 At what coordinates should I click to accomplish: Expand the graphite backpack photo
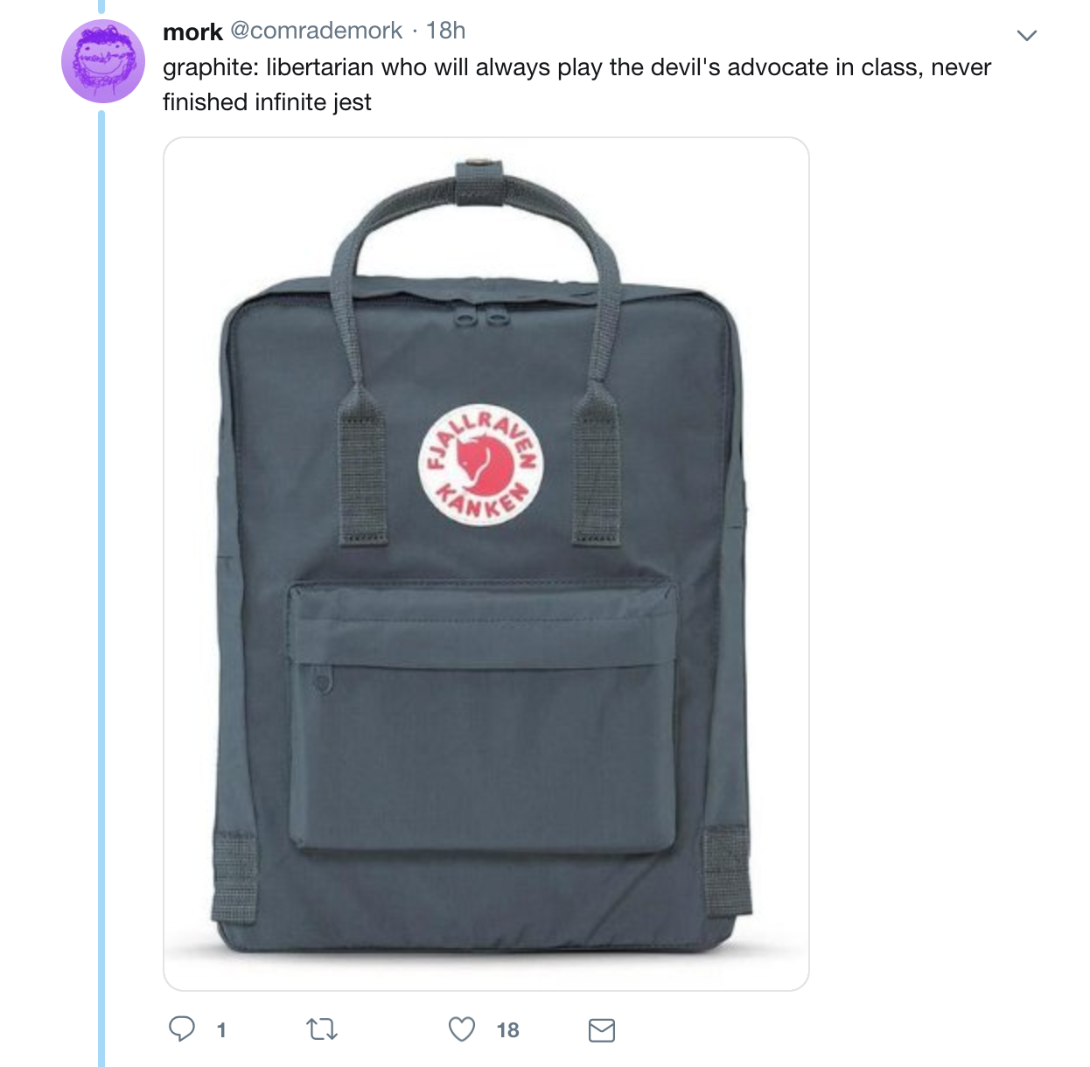coord(486,564)
